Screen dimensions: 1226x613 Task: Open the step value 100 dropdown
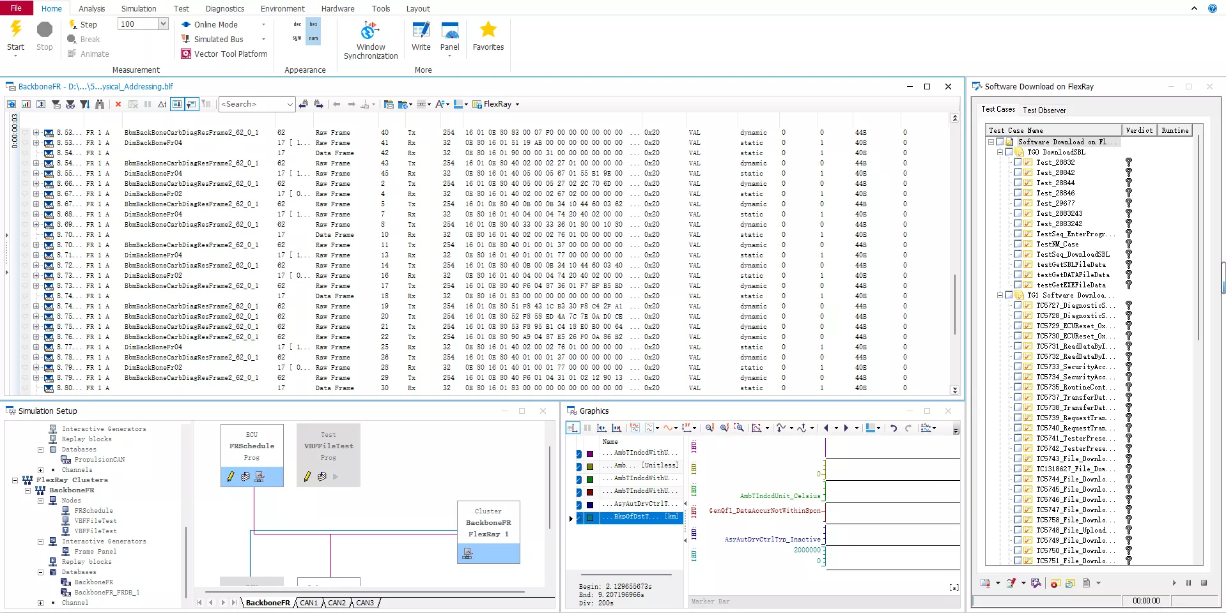point(163,24)
